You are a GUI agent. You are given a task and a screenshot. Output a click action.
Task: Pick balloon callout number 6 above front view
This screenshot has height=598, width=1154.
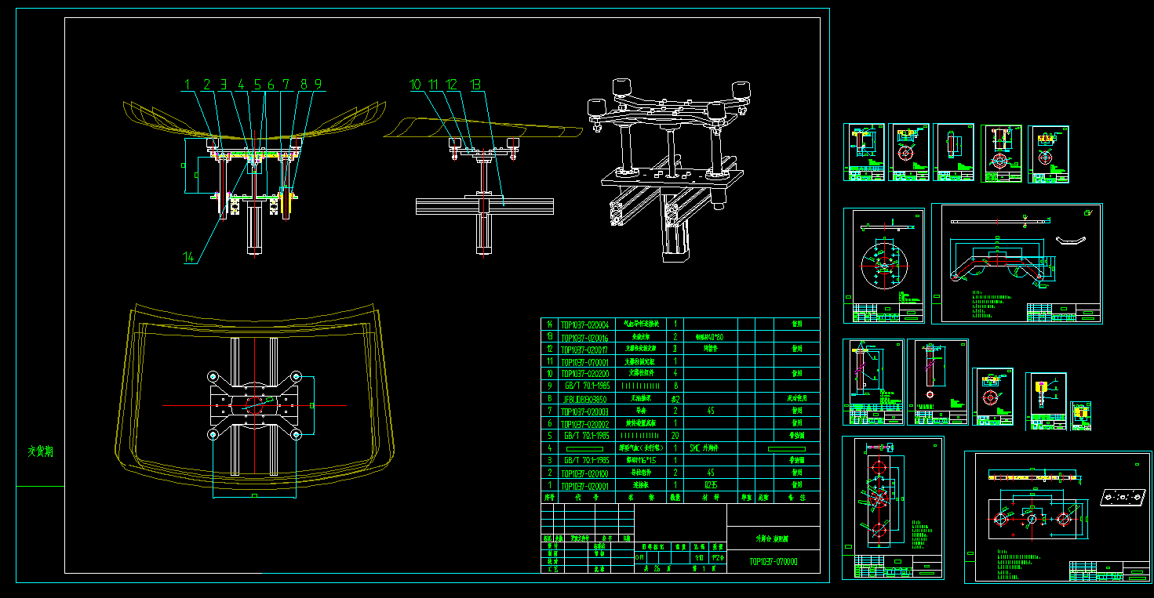coord(271,85)
